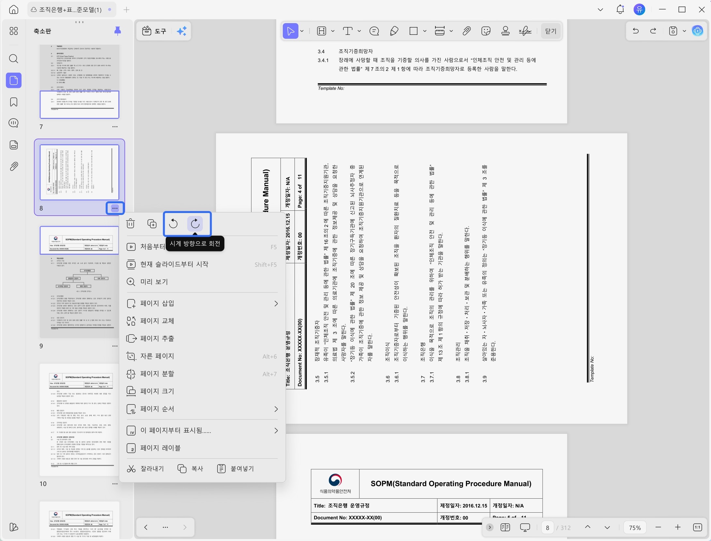Expand the 페이지 순서 submenu

coord(276,409)
